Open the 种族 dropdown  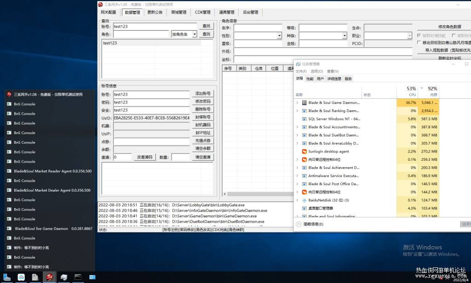click(x=345, y=36)
